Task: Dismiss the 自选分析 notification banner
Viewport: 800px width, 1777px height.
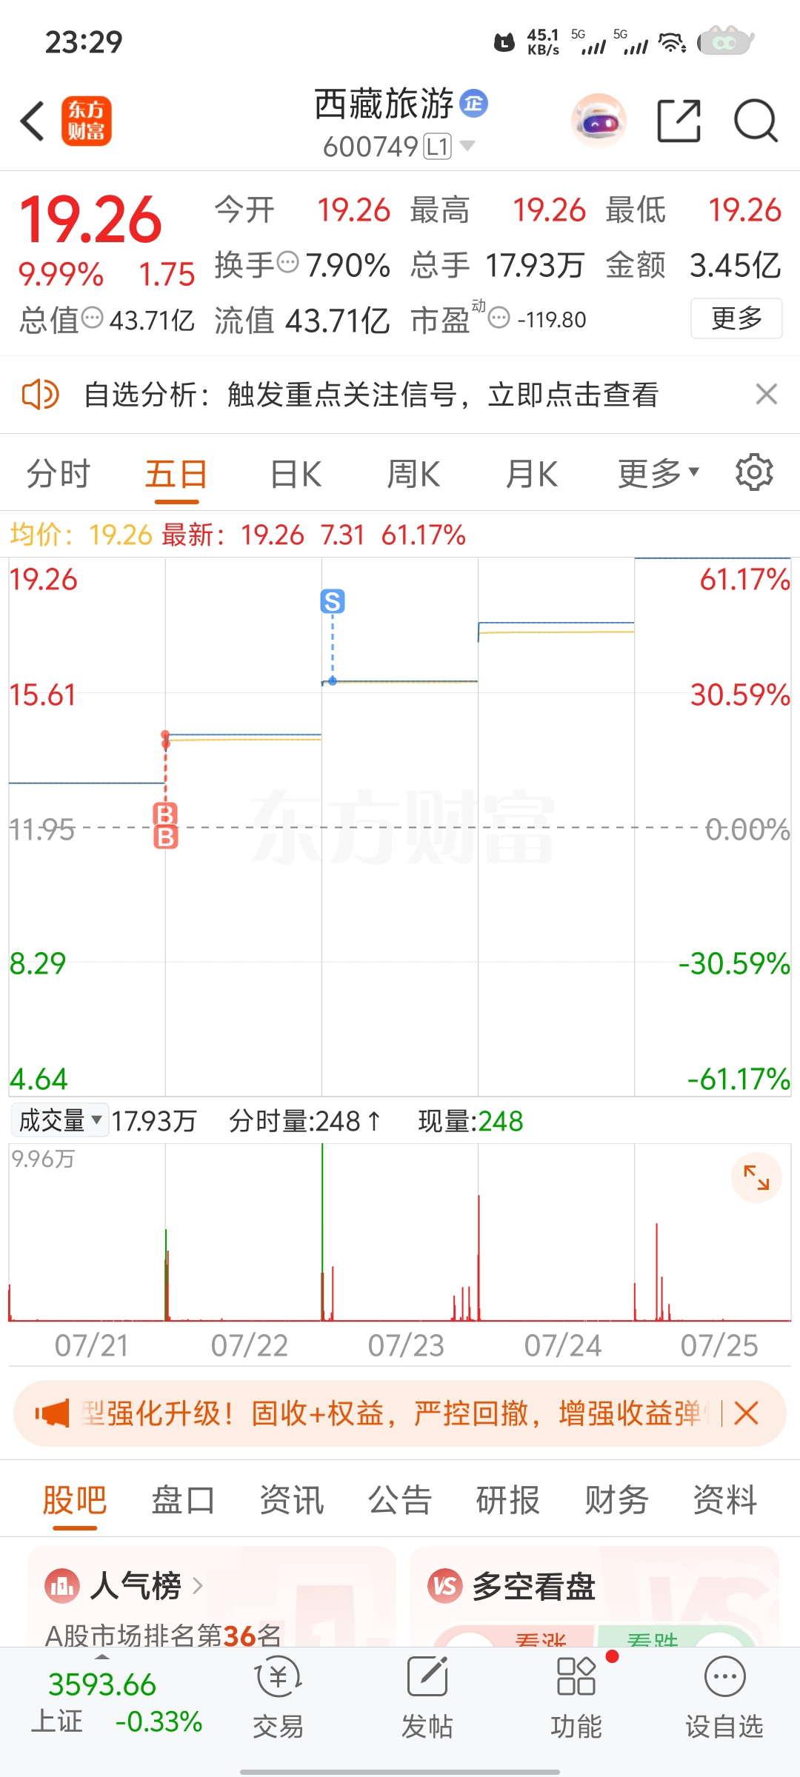Action: tap(767, 394)
